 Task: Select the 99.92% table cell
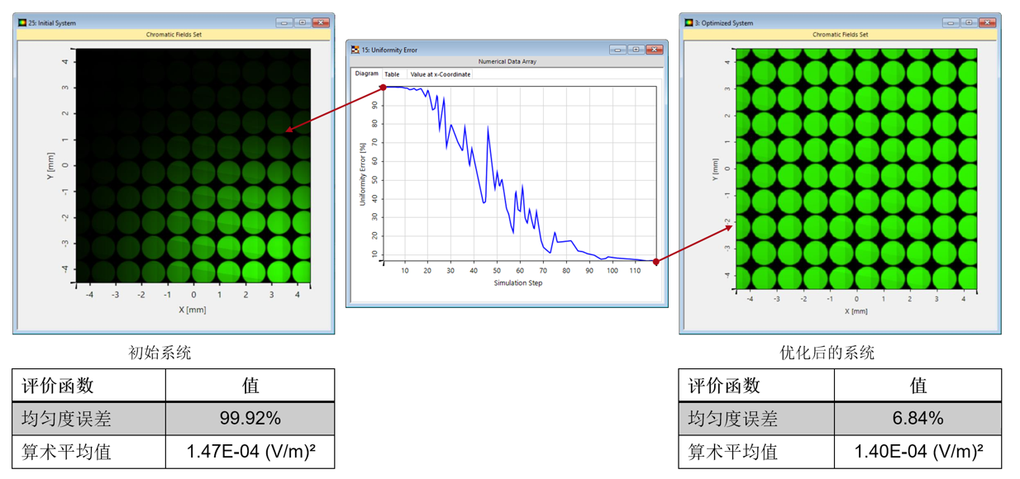point(250,419)
